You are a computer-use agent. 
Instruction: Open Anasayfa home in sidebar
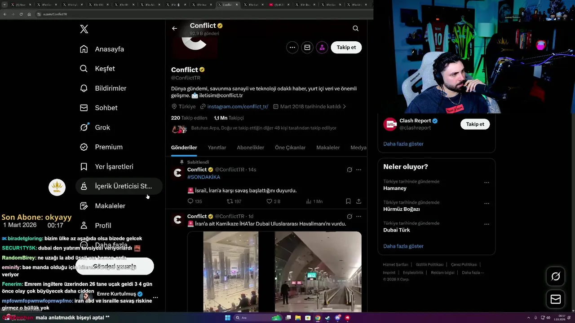(x=102, y=49)
